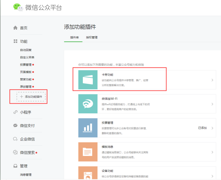Click the 添加功能插件 page heading
The height and width of the screenshot is (180, 221).
(80, 27)
